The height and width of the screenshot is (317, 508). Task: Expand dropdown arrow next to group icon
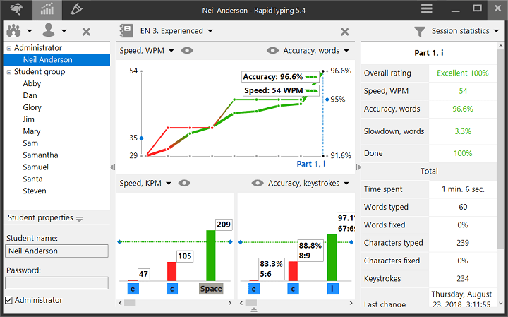(x=30, y=31)
